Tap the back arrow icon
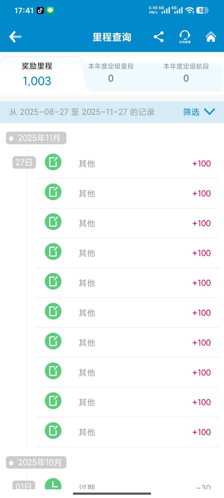Viewport: 224px width, 498px height. click(15, 37)
